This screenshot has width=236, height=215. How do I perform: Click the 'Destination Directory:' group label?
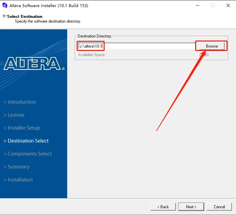pos(95,36)
